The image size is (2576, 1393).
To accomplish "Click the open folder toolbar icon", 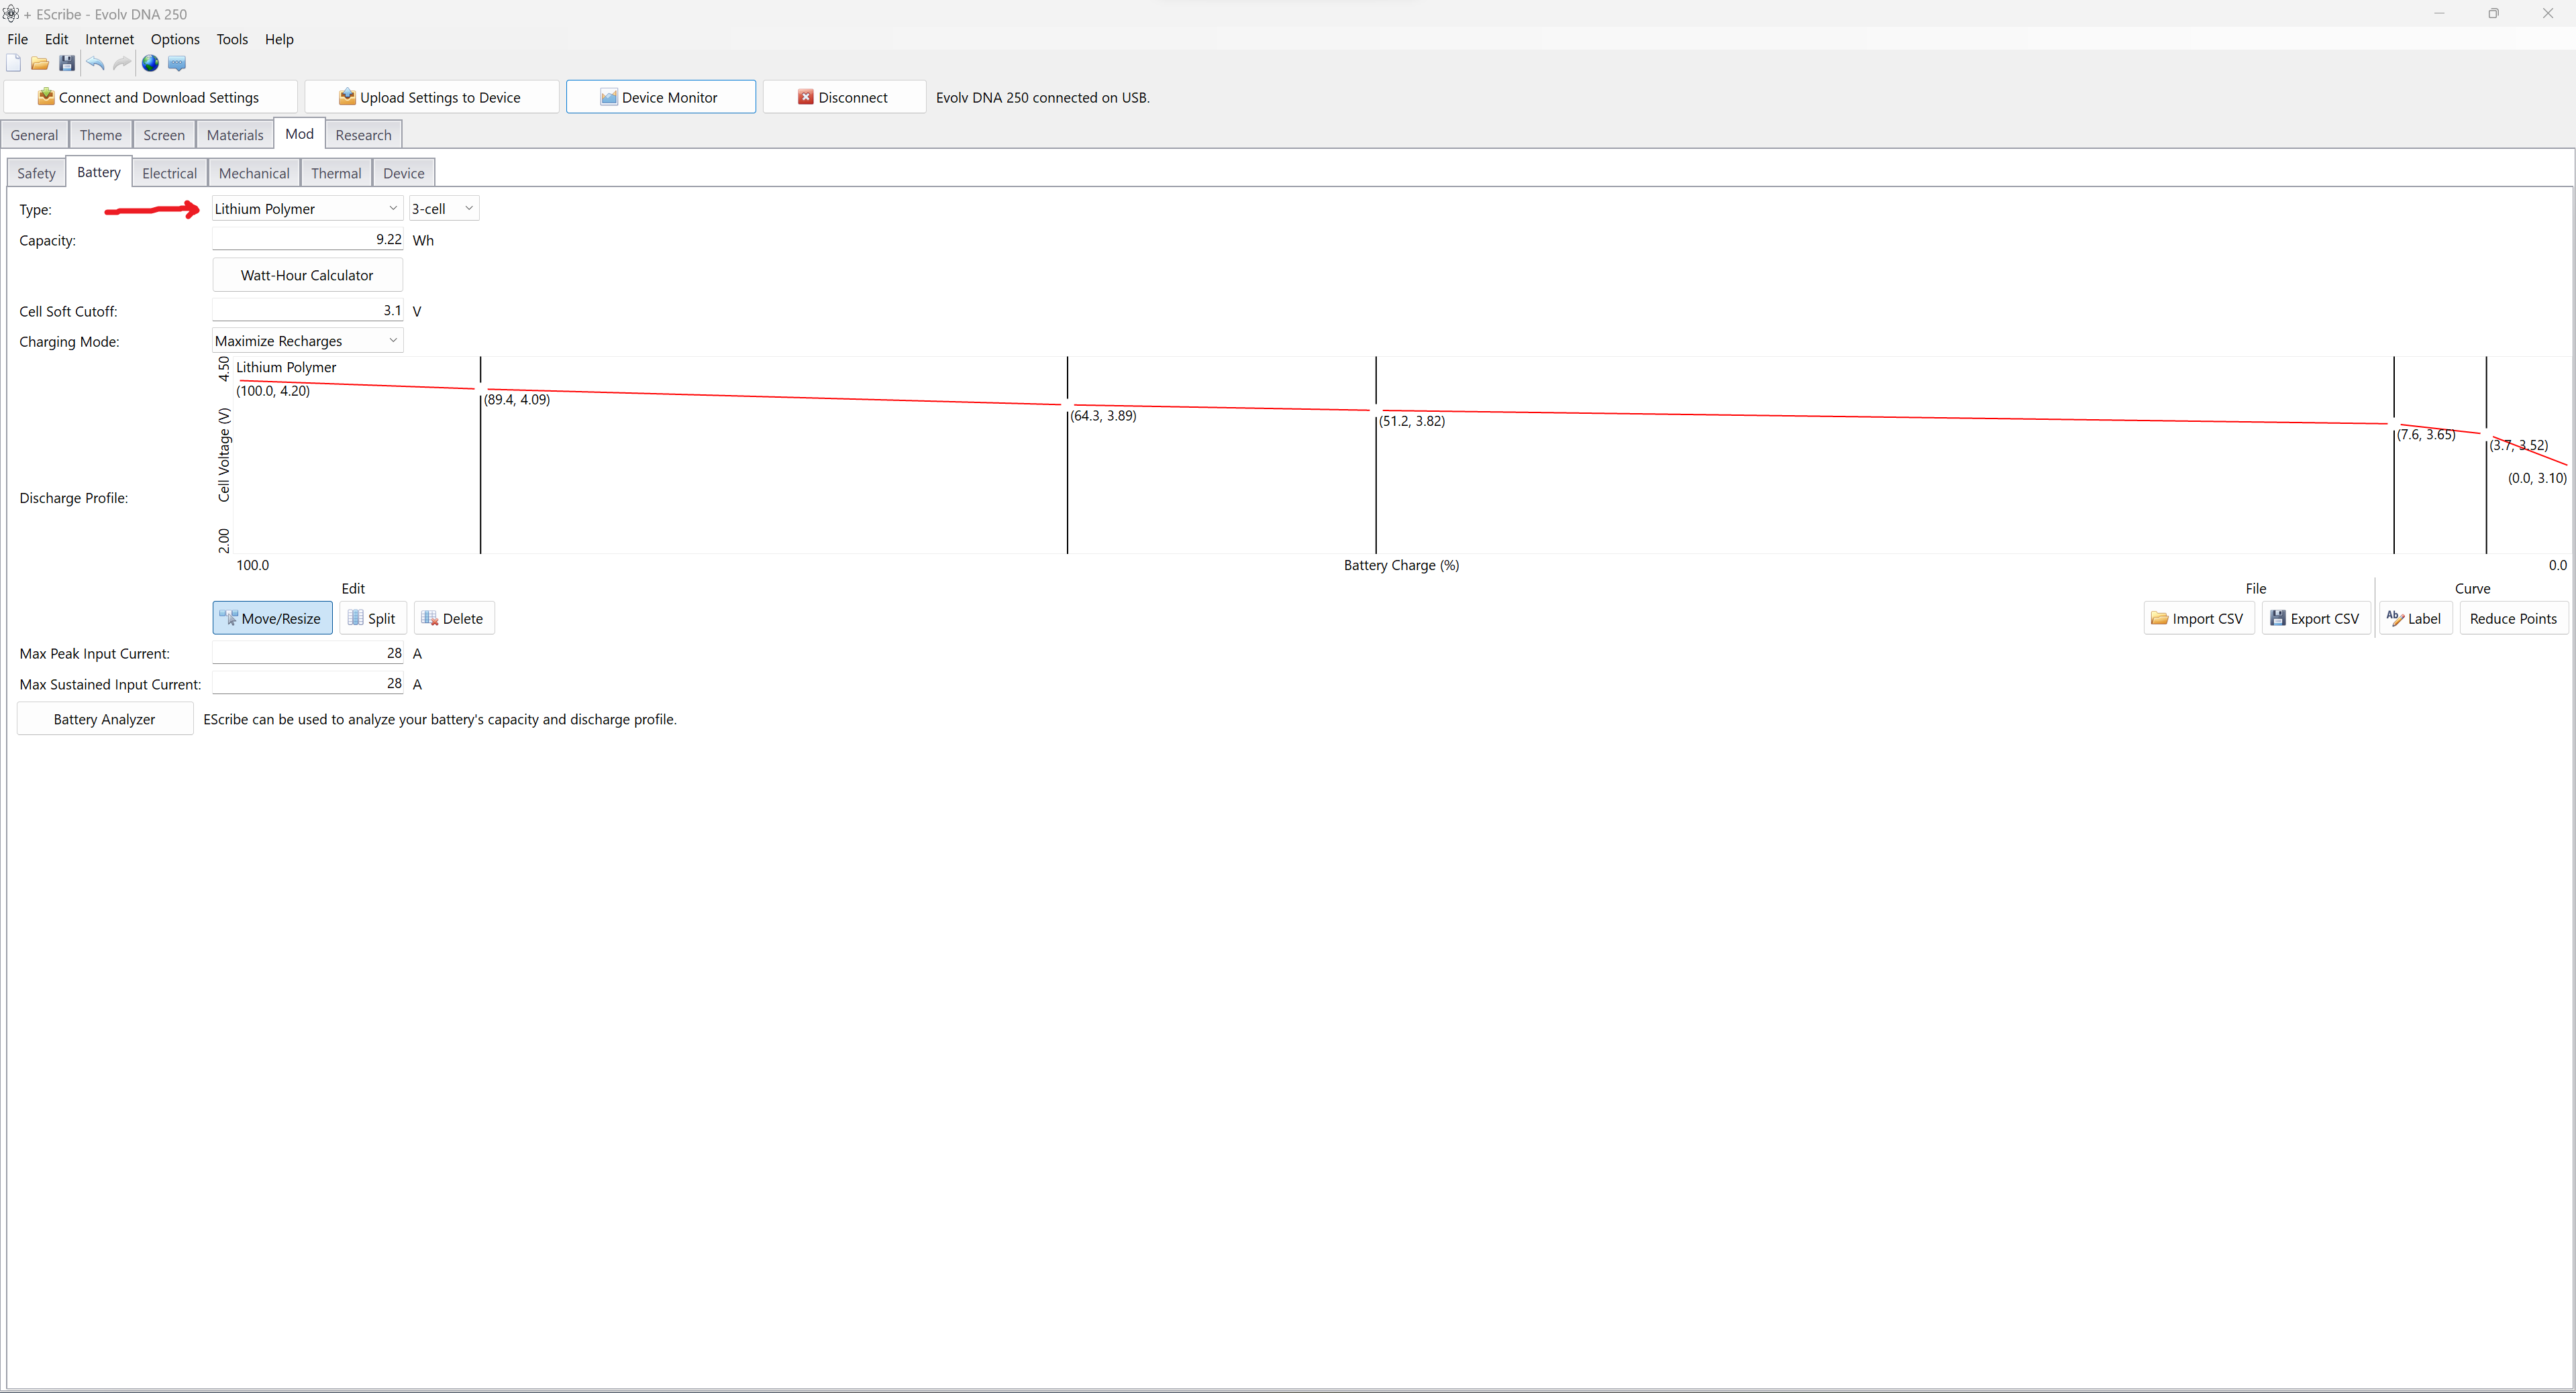I will pos(40,63).
